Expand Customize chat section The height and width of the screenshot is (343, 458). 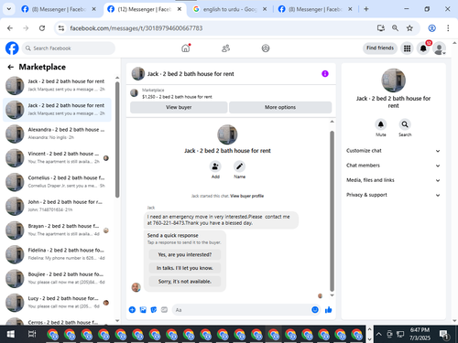[393, 151]
